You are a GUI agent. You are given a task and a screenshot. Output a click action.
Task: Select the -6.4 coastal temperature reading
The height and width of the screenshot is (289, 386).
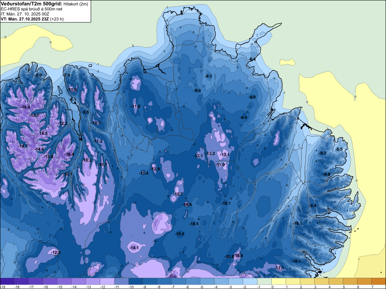point(252,59)
